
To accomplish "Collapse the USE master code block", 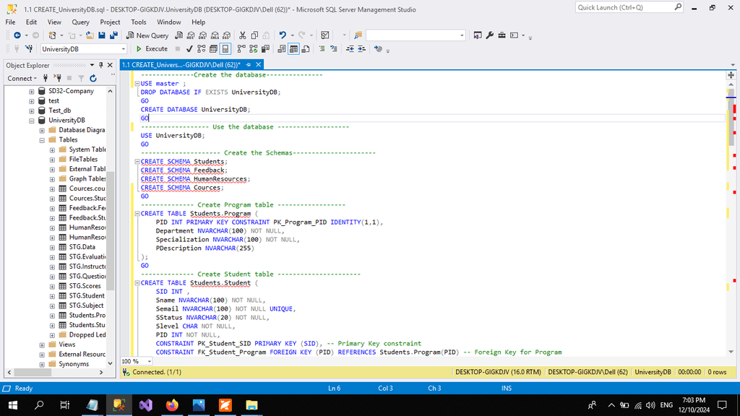I will 137,84.
